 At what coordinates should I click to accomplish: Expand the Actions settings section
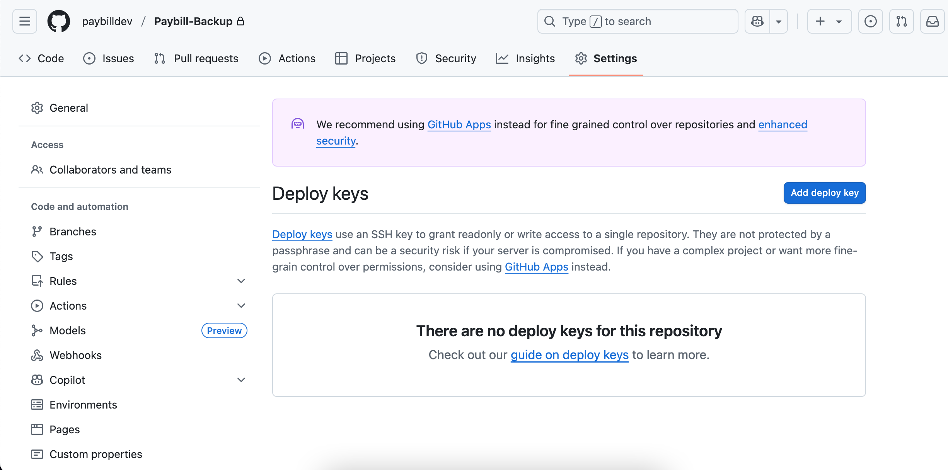click(241, 306)
